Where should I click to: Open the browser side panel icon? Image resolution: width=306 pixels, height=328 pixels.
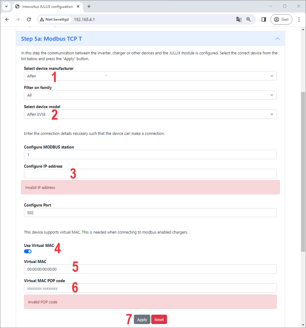point(264,19)
